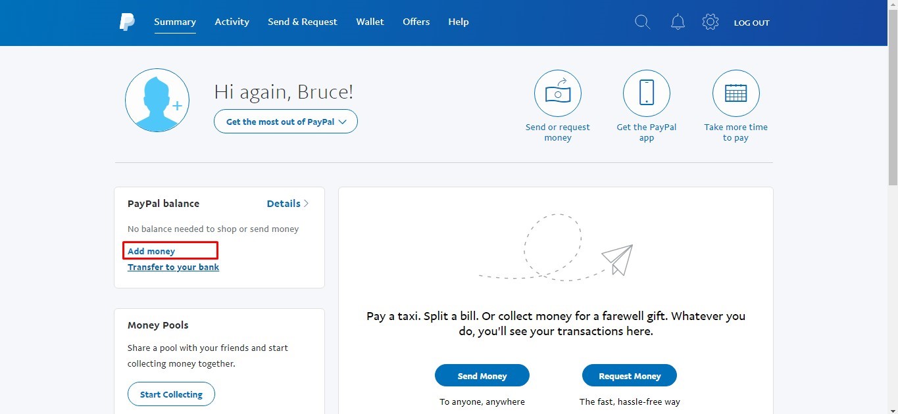The height and width of the screenshot is (414, 898).
Task: Go to the Activity tab
Action: point(232,22)
